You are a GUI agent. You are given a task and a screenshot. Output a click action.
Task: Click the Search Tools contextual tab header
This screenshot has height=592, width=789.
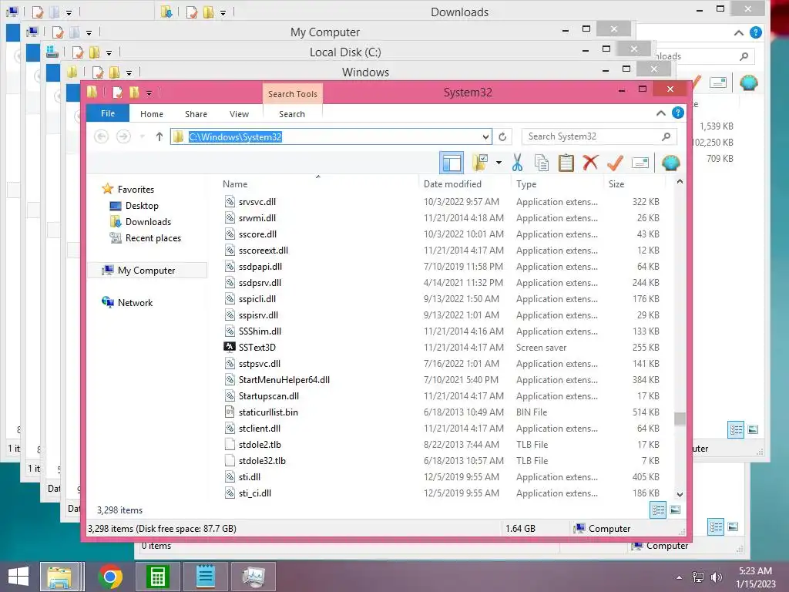coord(292,93)
